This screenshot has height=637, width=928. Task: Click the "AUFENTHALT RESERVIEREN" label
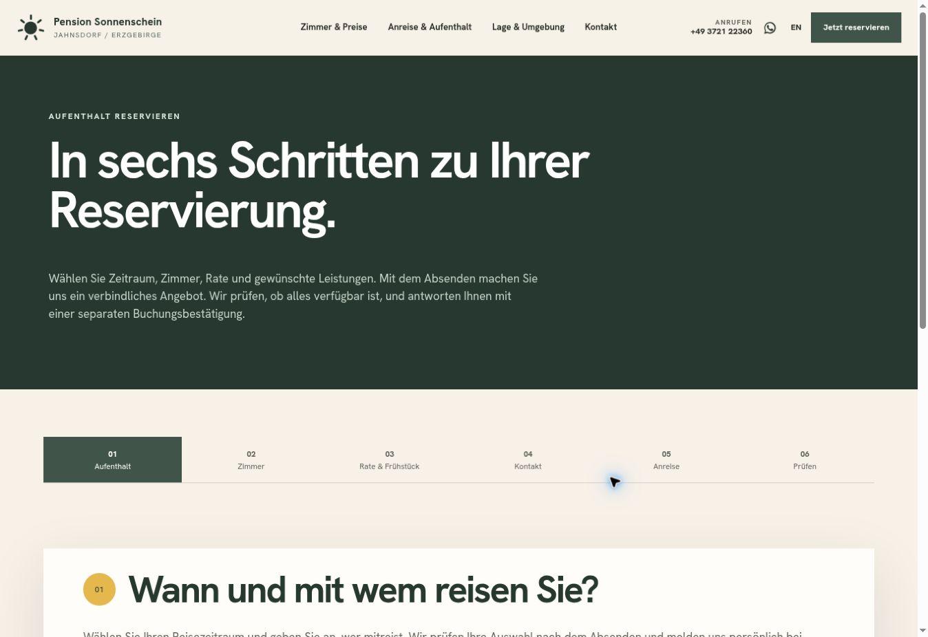[114, 116]
